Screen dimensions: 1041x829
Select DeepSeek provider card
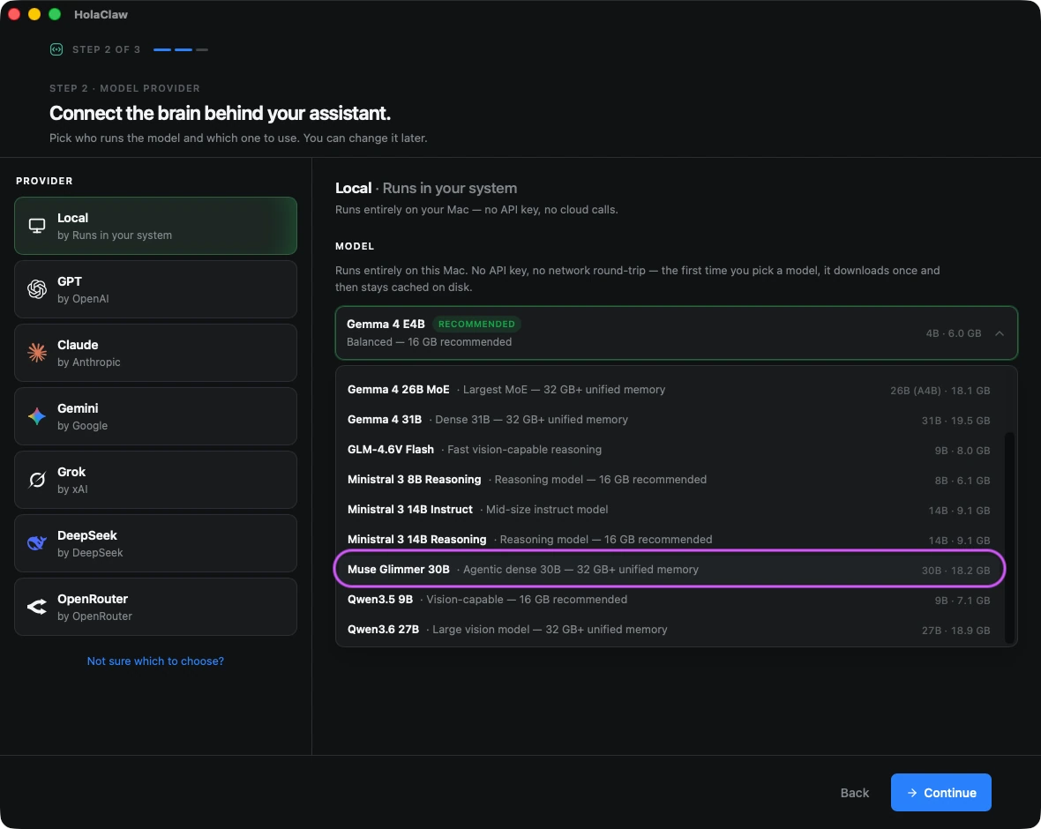[x=155, y=543]
